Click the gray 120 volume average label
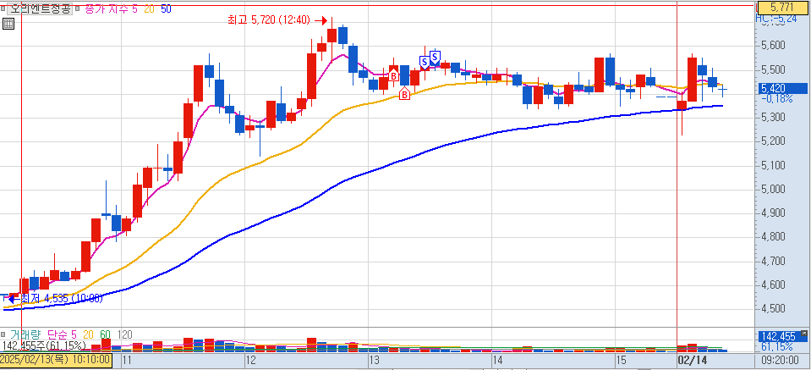 point(124,334)
